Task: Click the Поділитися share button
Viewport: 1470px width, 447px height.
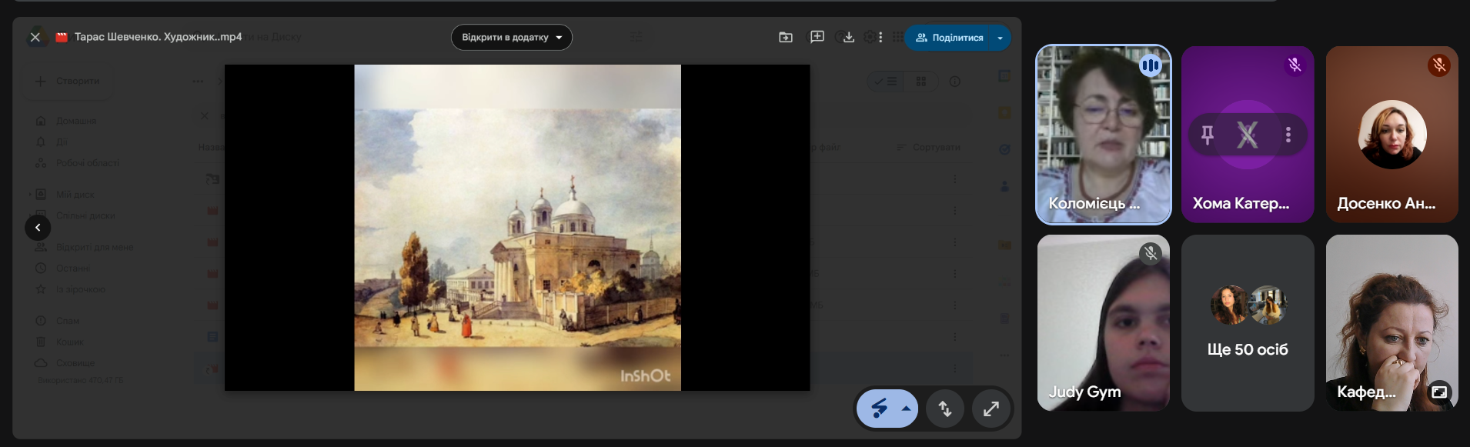Action: coord(950,37)
